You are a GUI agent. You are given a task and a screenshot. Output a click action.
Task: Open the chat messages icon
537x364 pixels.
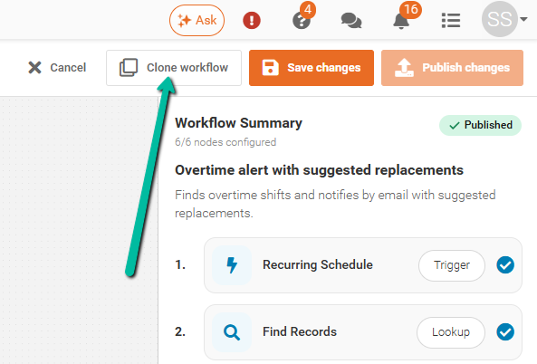coord(351,21)
